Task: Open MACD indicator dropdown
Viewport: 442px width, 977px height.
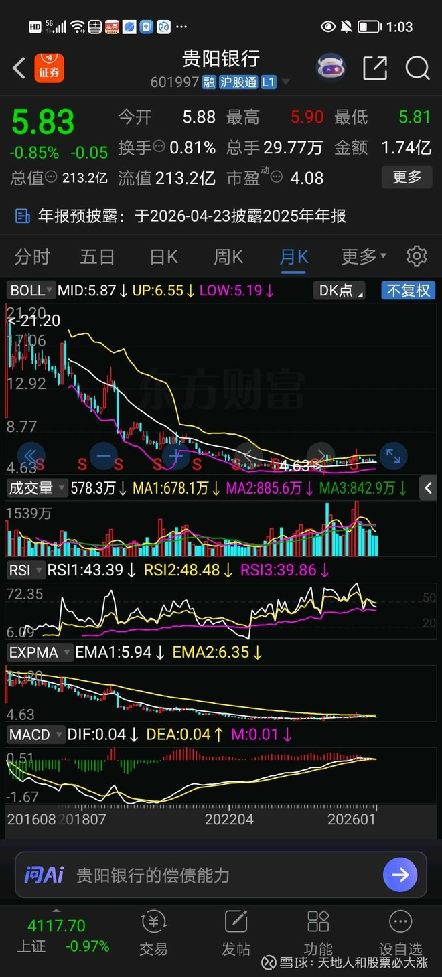Action: [x=35, y=734]
